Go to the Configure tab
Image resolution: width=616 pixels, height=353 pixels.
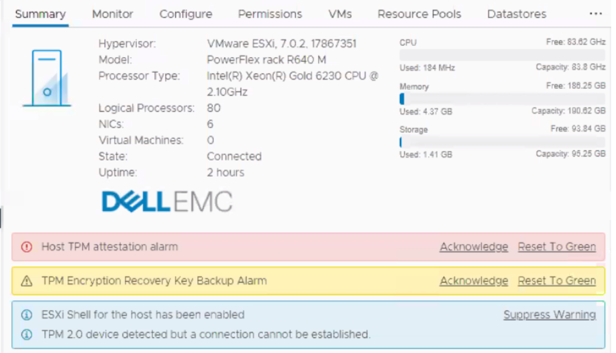[186, 14]
